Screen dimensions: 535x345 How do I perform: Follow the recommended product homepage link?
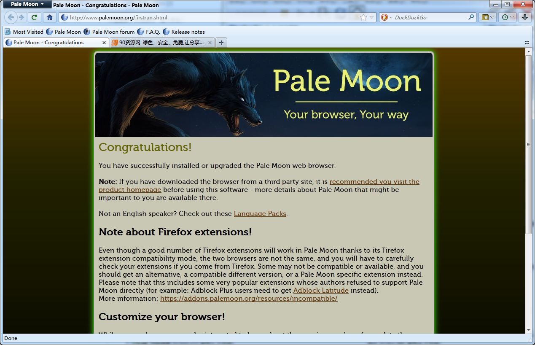click(259, 186)
